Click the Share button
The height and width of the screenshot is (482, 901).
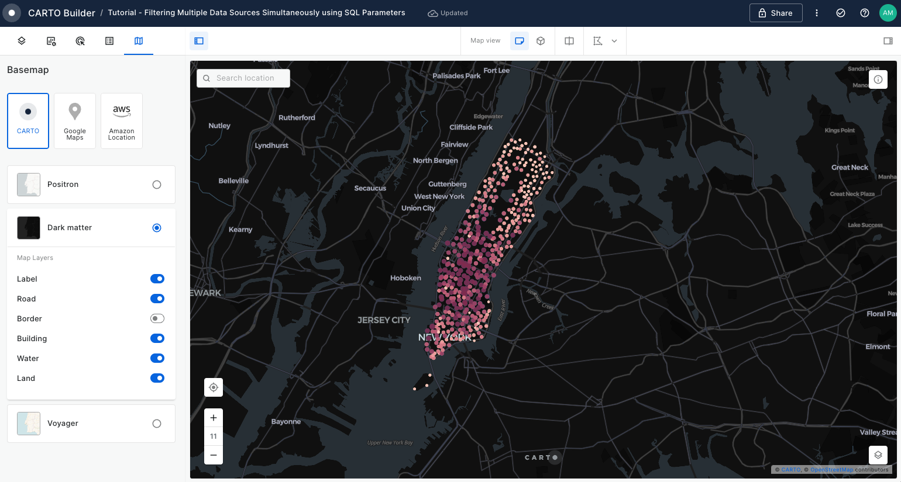[775, 13]
